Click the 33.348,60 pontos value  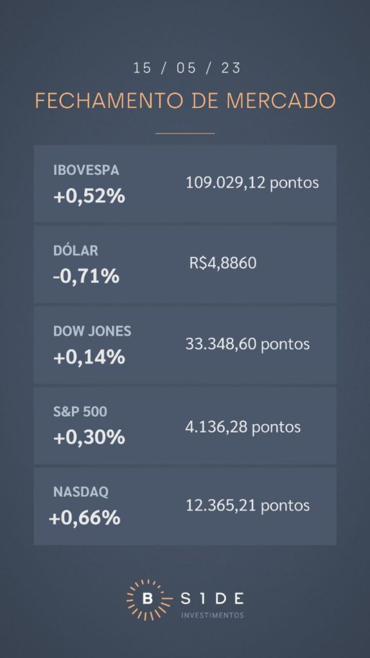pyautogui.click(x=247, y=344)
